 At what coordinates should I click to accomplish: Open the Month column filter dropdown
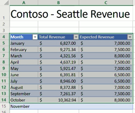click(x=35, y=37)
